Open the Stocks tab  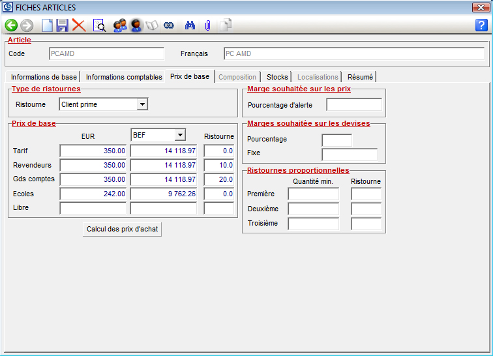tap(277, 77)
